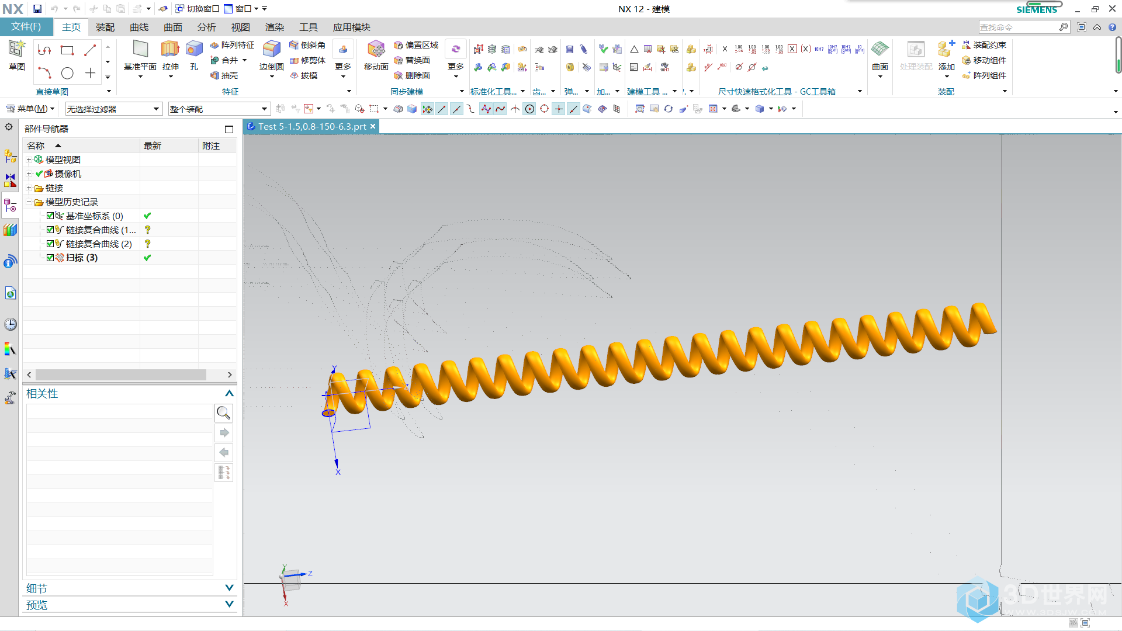The width and height of the screenshot is (1122, 631).
Task: Switch to the 曲线 ribbon tab
Action: (139, 27)
